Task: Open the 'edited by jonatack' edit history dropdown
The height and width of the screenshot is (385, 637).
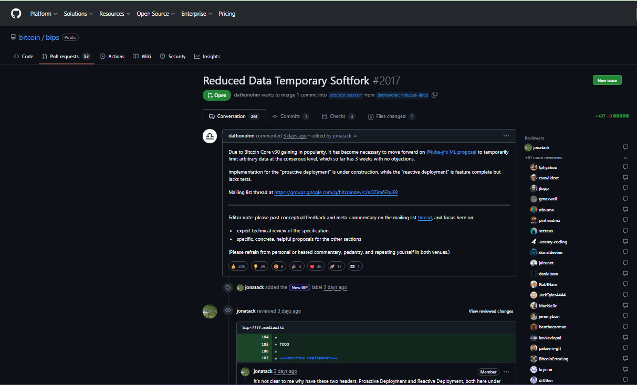Action: pyautogui.click(x=334, y=136)
